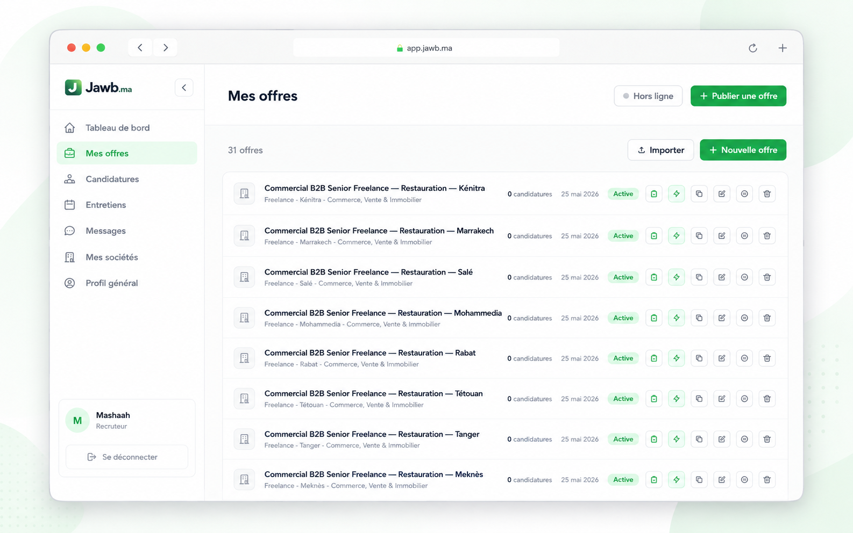Open Messages in sidebar
This screenshot has width=853, height=533.
[127, 231]
